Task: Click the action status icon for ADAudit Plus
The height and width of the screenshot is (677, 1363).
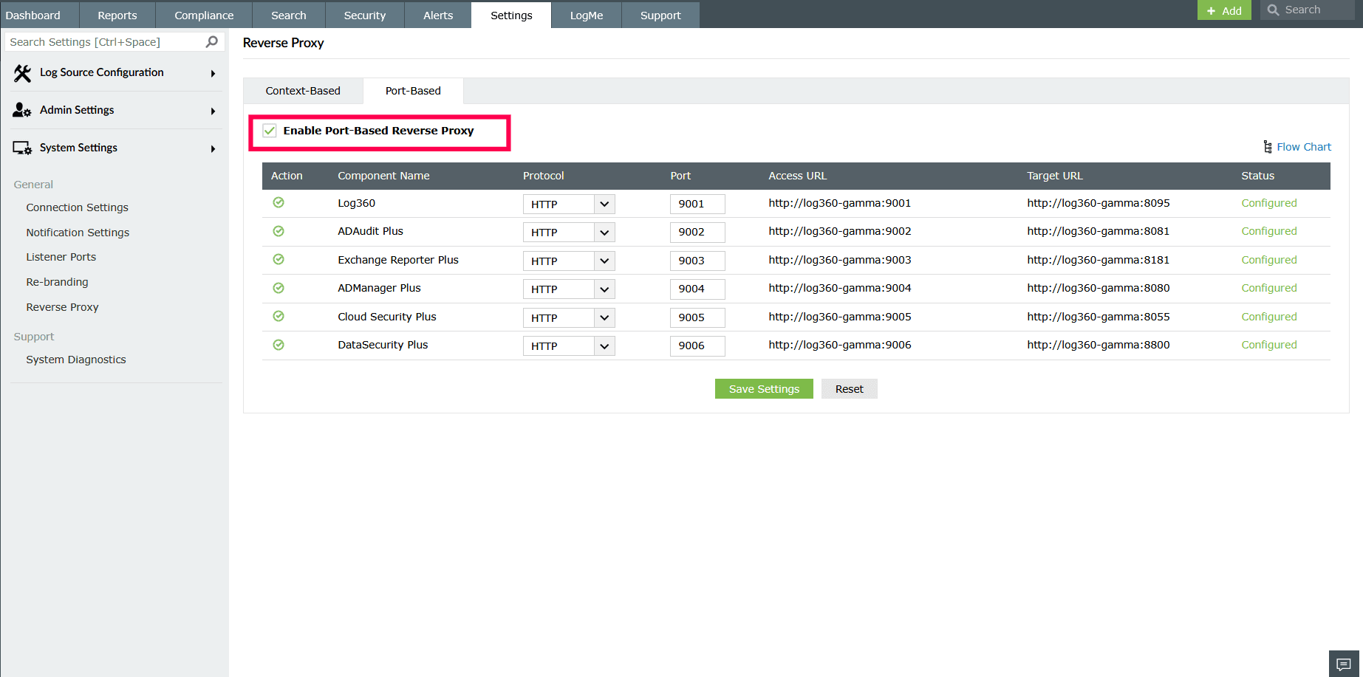Action: point(279,231)
